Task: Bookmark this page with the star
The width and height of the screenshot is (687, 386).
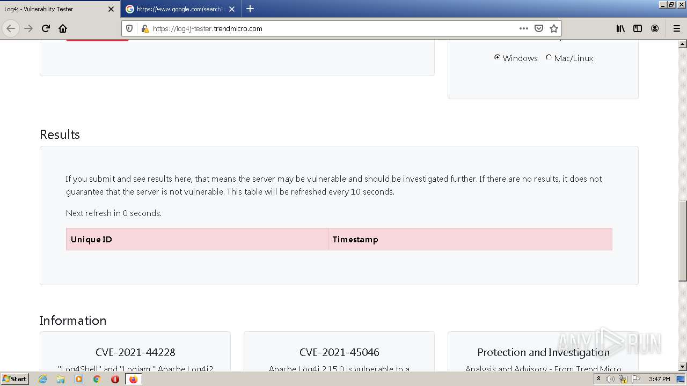Action: click(554, 28)
